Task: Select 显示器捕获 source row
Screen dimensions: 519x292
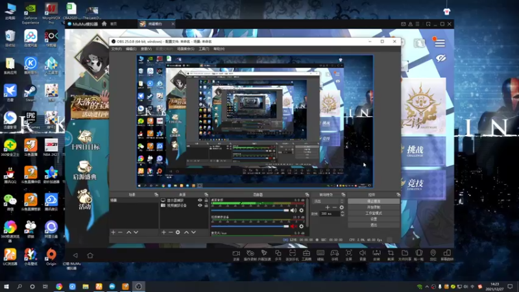Action: (184, 201)
